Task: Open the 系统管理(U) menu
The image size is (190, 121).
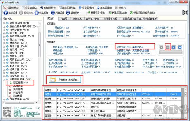Action: pyautogui.click(x=48, y=8)
